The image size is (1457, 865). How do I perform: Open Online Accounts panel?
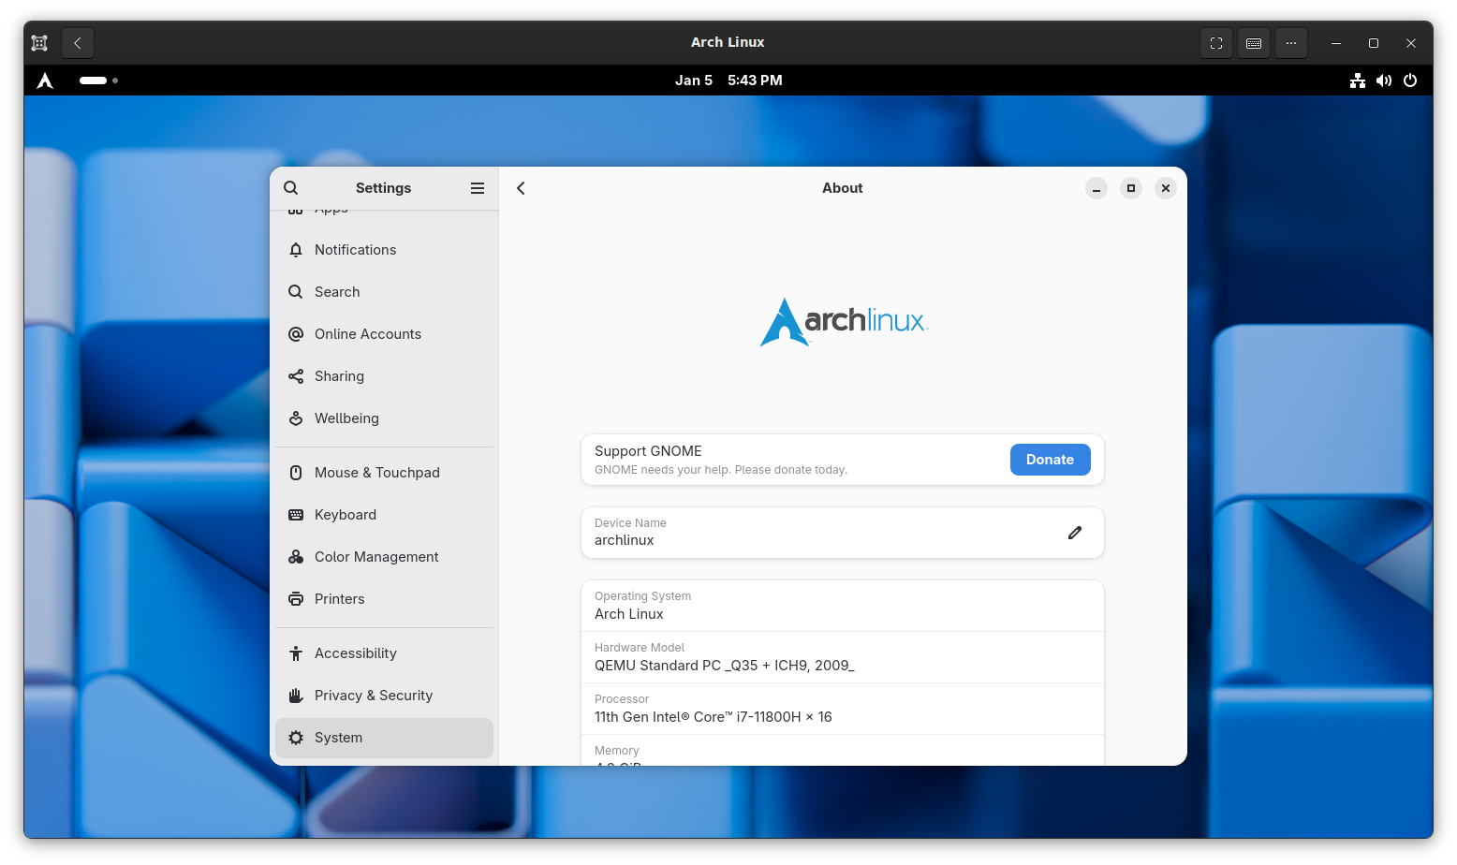pyautogui.click(x=367, y=334)
